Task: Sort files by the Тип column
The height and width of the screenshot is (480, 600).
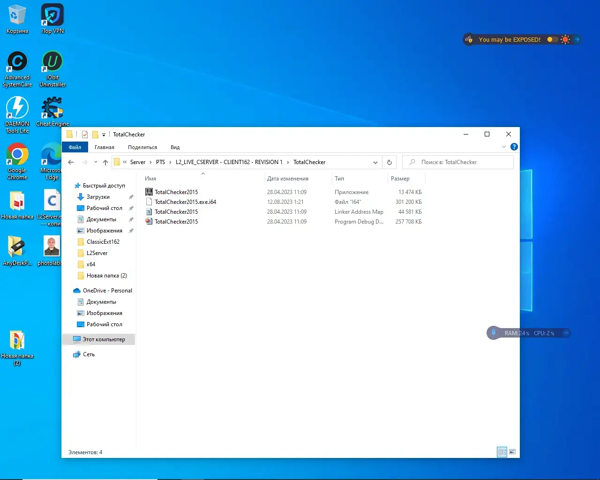Action: [x=360, y=179]
